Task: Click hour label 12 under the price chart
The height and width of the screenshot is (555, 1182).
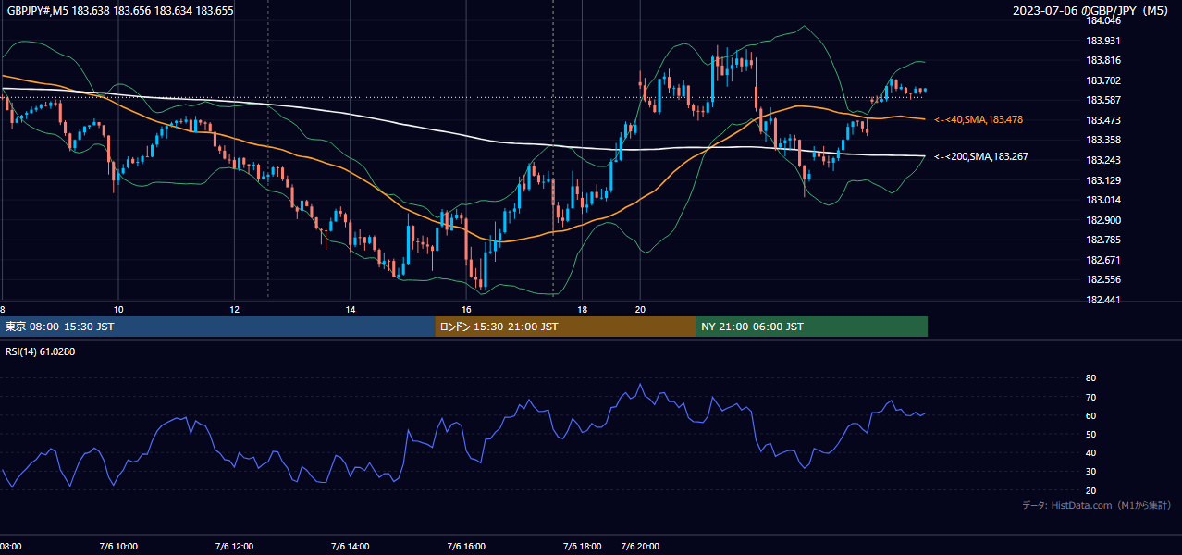Action: pos(234,309)
